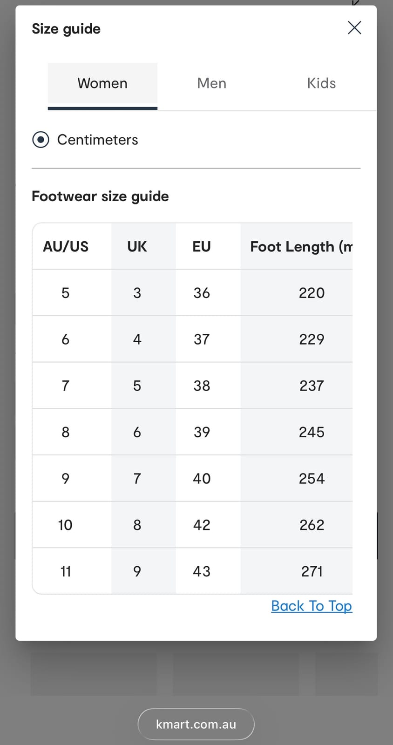Click the 220 foot length cell
The width and height of the screenshot is (393, 745).
tap(312, 293)
